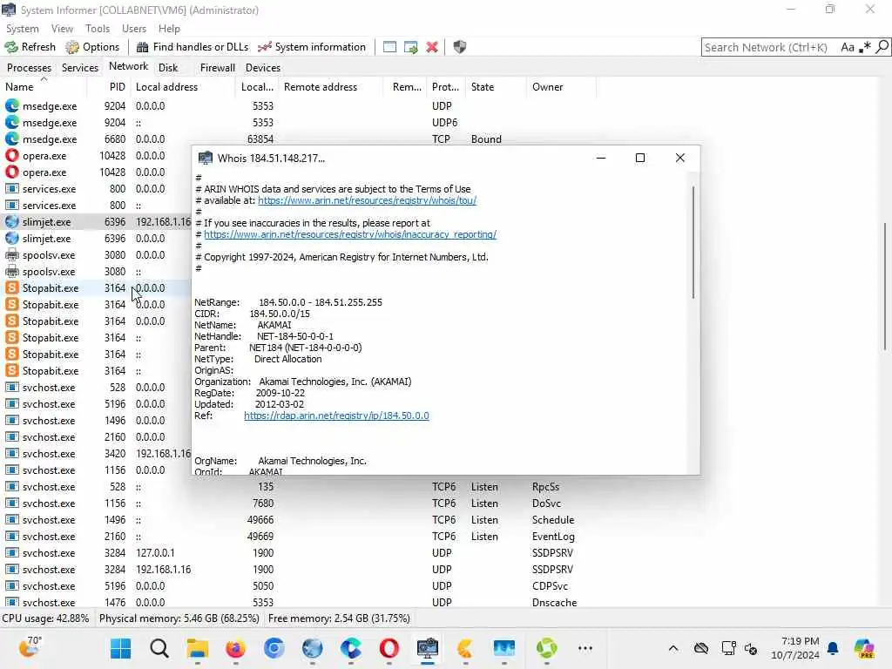This screenshot has width=892, height=669.
Task: Click System Informer taskbar icon
Action: click(x=427, y=648)
